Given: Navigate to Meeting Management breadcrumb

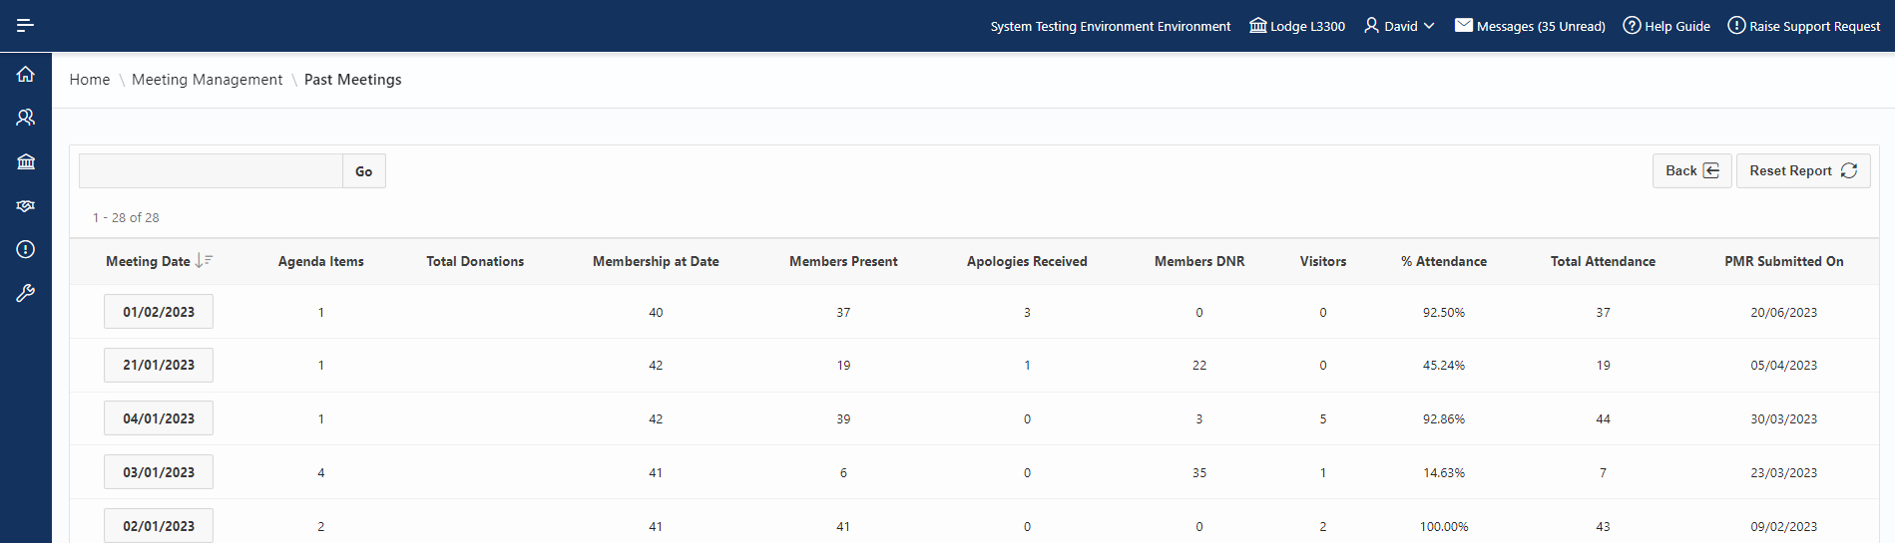Looking at the screenshot, I should click(207, 80).
